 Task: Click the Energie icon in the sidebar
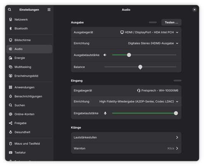tap(11, 58)
